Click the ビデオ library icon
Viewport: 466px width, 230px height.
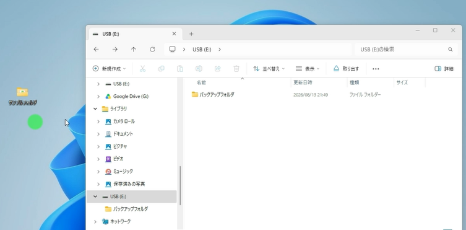click(108, 159)
